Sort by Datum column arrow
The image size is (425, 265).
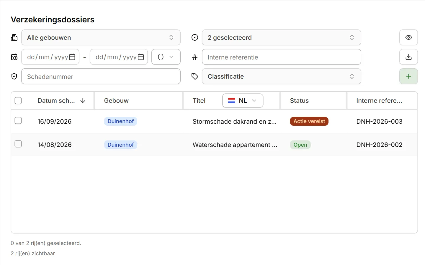click(83, 101)
